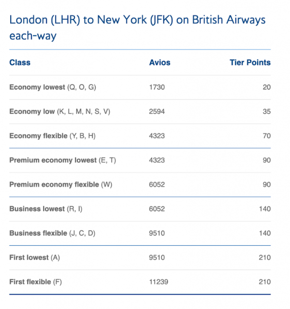
Task: Click the 20 Tier Points value
Action: 267,88
